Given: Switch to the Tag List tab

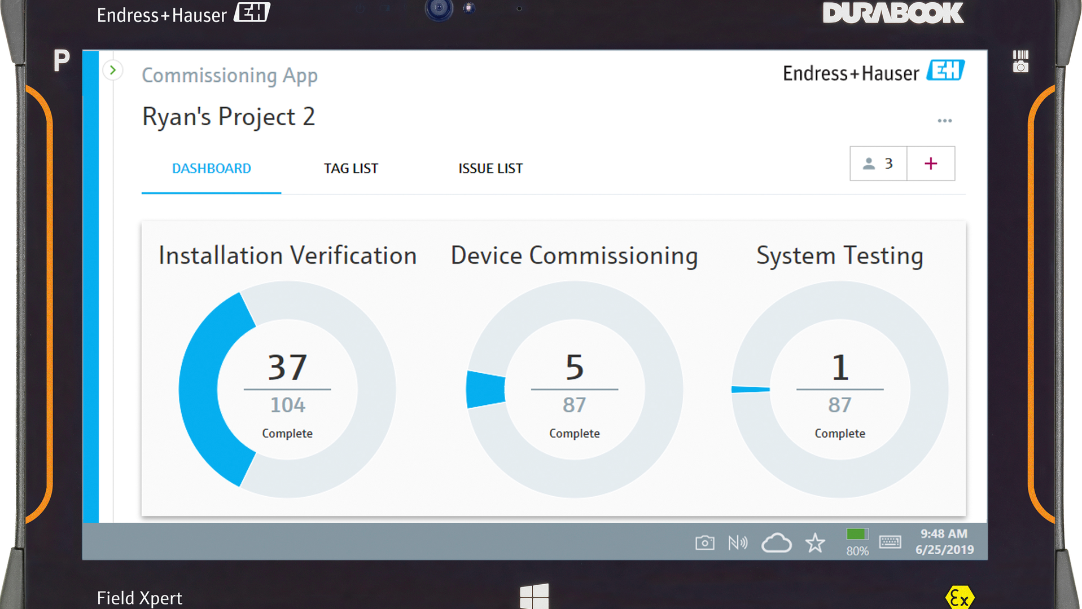Looking at the screenshot, I should [x=351, y=168].
